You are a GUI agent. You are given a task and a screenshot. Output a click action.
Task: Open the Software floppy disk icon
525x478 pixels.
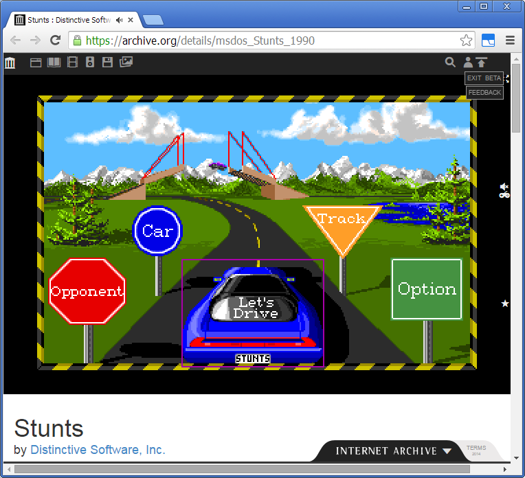tap(107, 62)
